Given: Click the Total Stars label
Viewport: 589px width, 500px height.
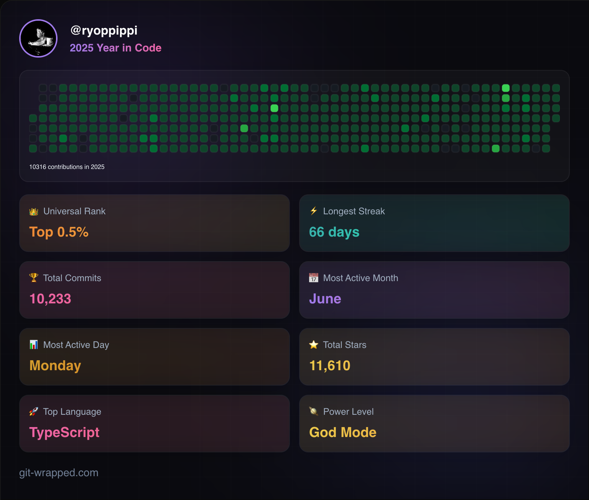Looking at the screenshot, I should point(344,345).
